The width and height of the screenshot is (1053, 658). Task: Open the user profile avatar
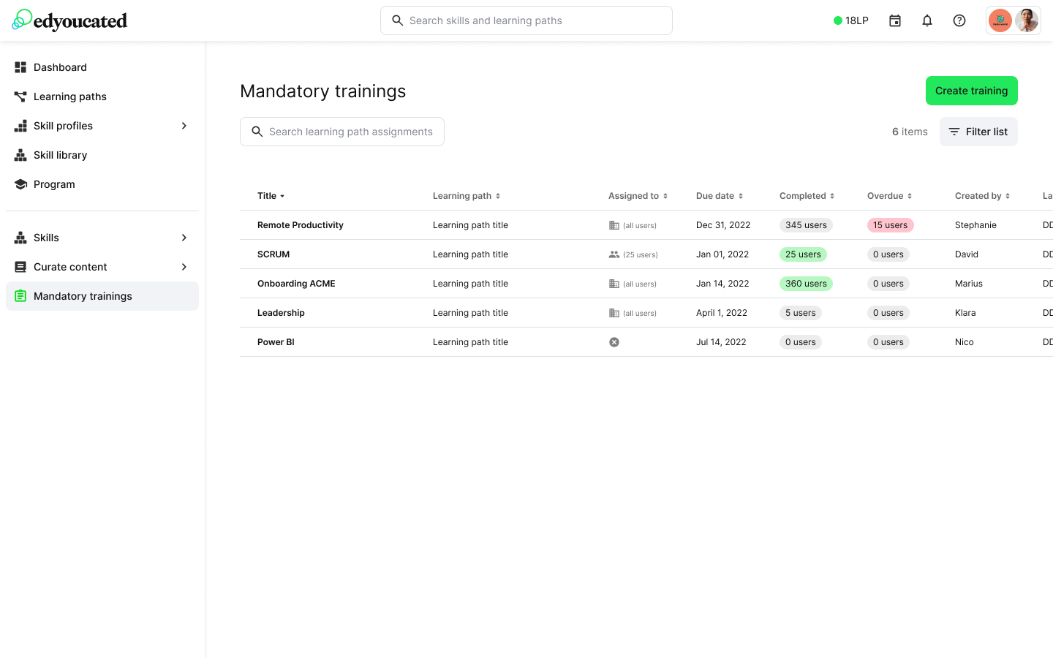(x=1027, y=20)
